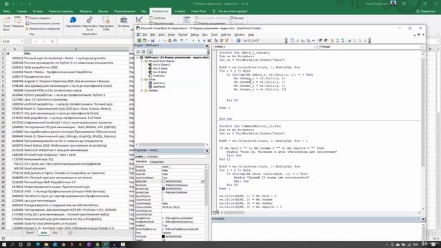Open Visual Basic from the Excel ribbon
Viewport: 441px width, 248px height.
click(6, 23)
